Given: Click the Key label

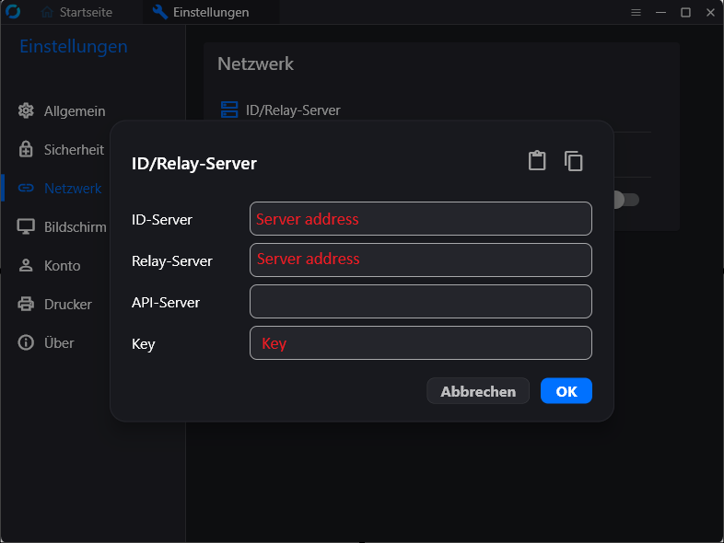Looking at the screenshot, I should tap(143, 344).
